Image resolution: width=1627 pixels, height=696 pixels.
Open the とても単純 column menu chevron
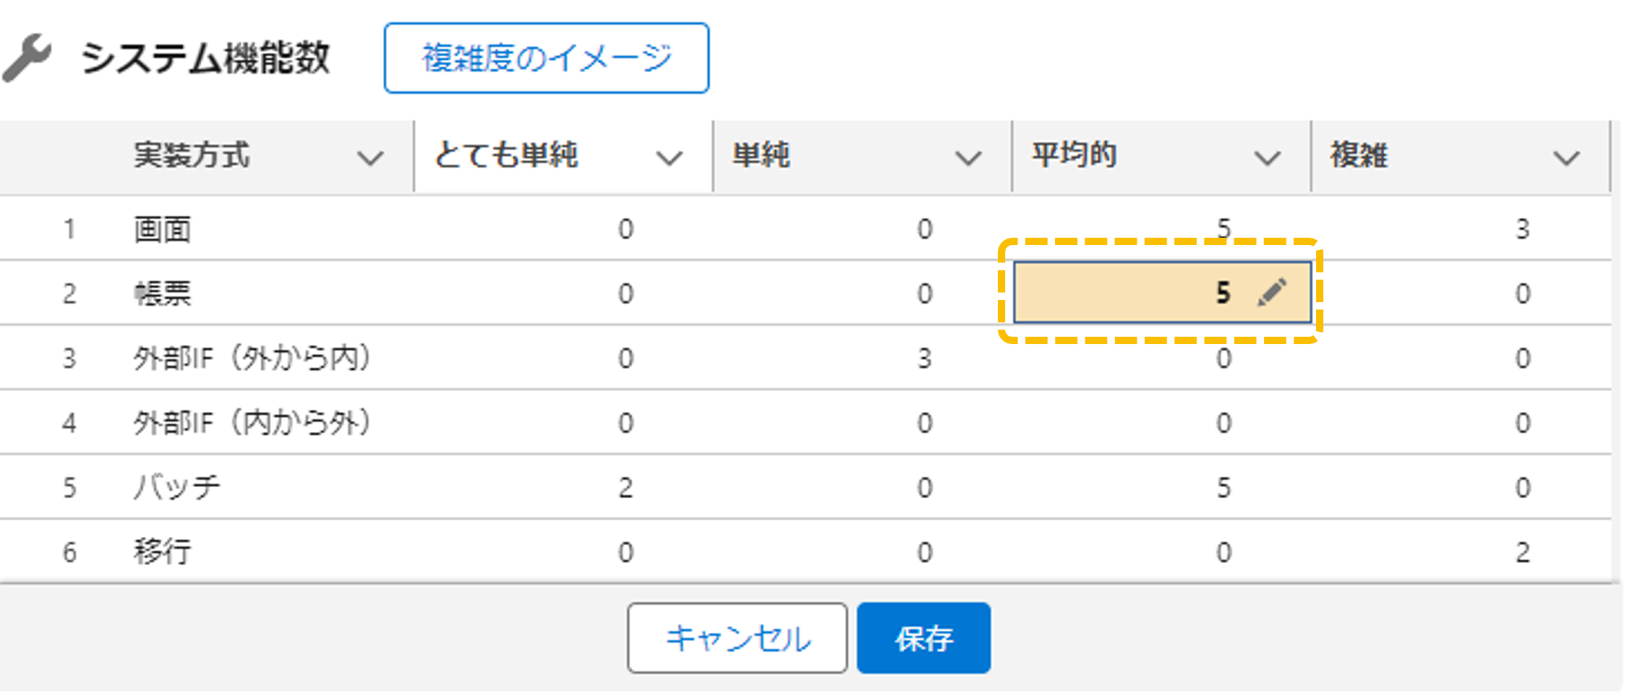coord(669,158)
